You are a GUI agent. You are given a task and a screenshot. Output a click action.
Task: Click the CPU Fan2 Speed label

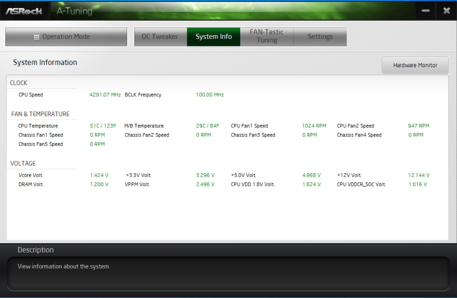tap(355, 126)
